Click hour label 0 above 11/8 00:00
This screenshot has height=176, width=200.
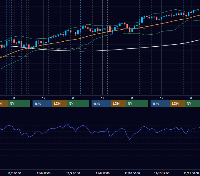click(14, 98)
